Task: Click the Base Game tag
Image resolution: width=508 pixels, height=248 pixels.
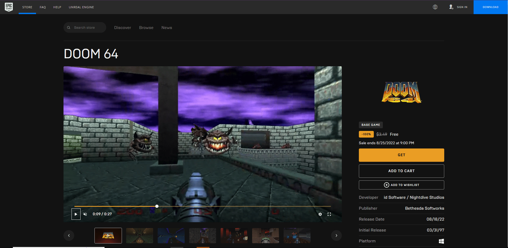Action: point(371,125)
